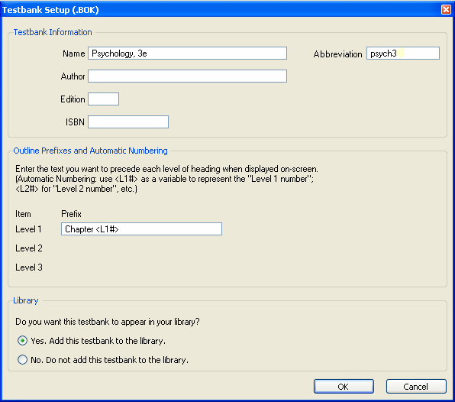Focus the Name field containing Psychology, 3e
Image resolution: width=455 pixels, height=402 pixels.
[x=188, y=53]
